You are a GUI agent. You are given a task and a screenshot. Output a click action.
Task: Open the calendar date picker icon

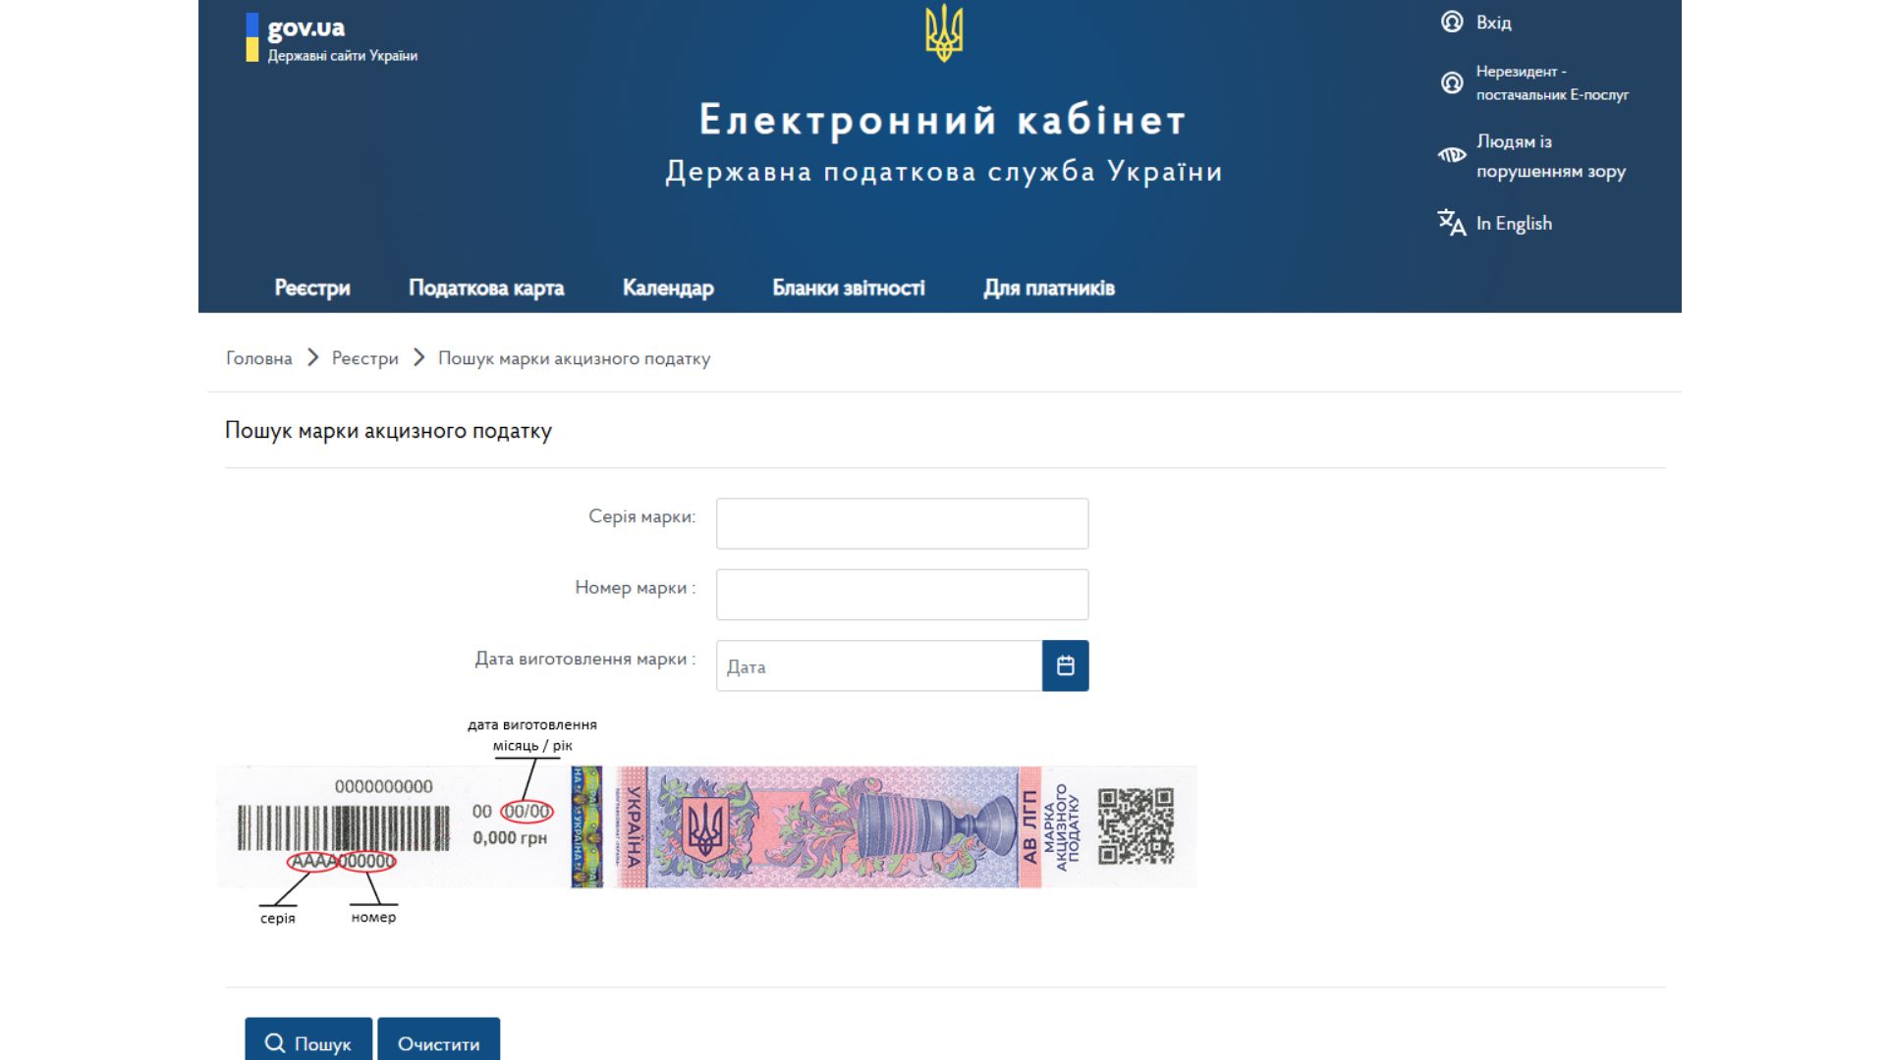click(1065, 665)
